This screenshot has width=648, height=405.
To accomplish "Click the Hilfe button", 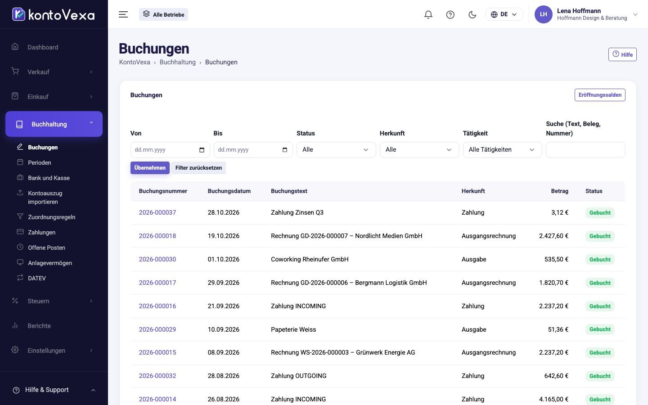I will coord(622,54).
